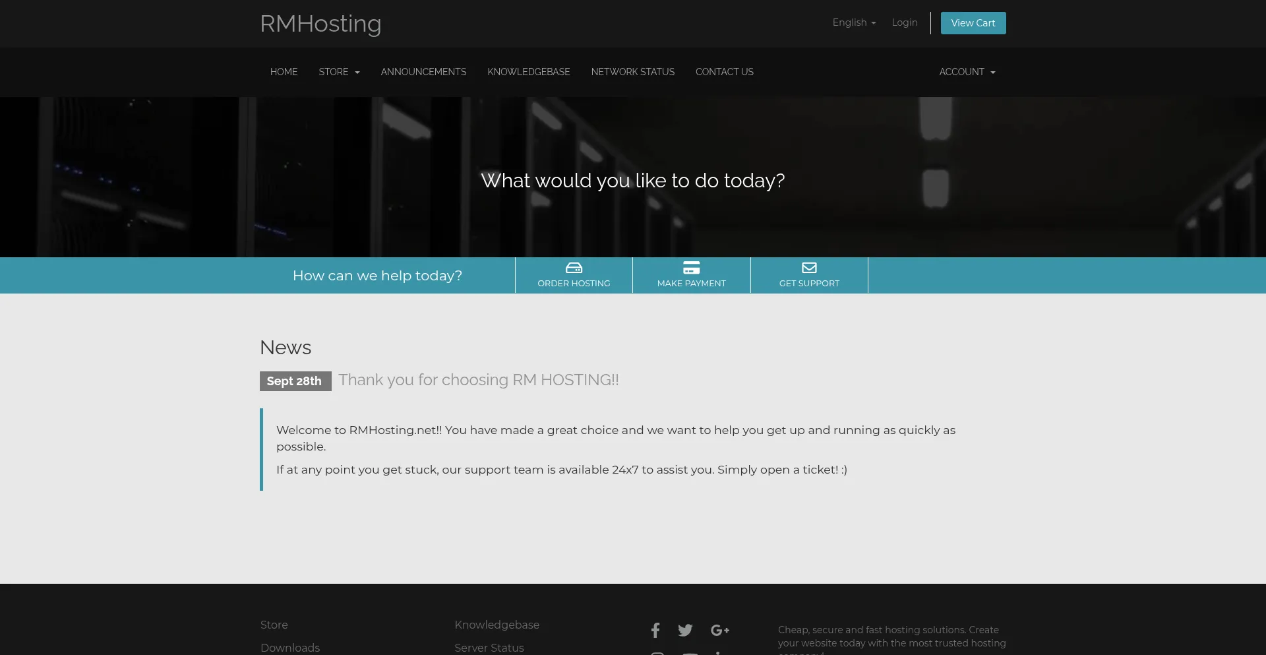Expand the Store dropdown menu
This screenshot has width=1266, height=655.
(x=339, y=72)
